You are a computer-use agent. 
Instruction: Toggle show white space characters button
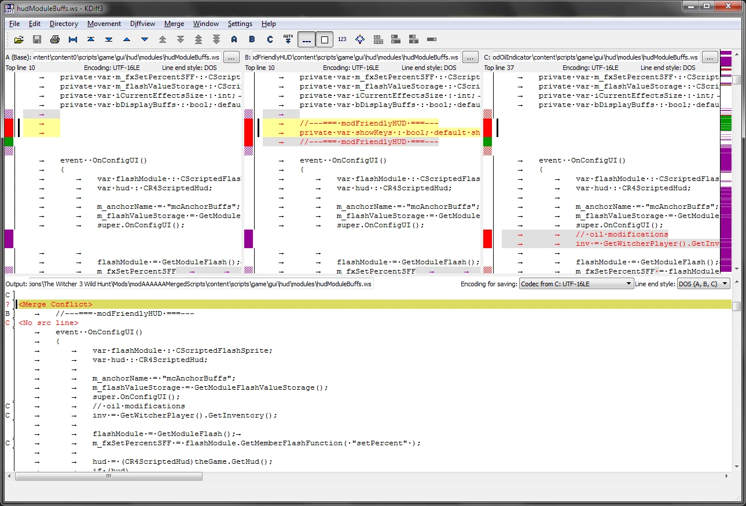pos(307,40)
